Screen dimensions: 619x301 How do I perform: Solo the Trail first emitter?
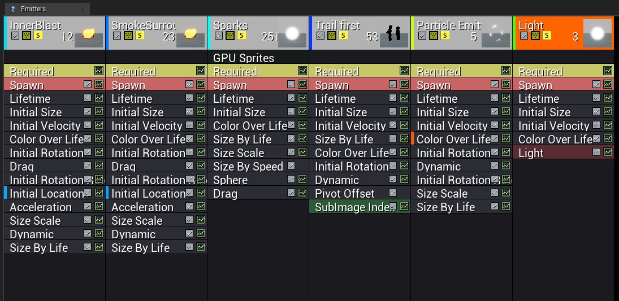click(343, 36)
